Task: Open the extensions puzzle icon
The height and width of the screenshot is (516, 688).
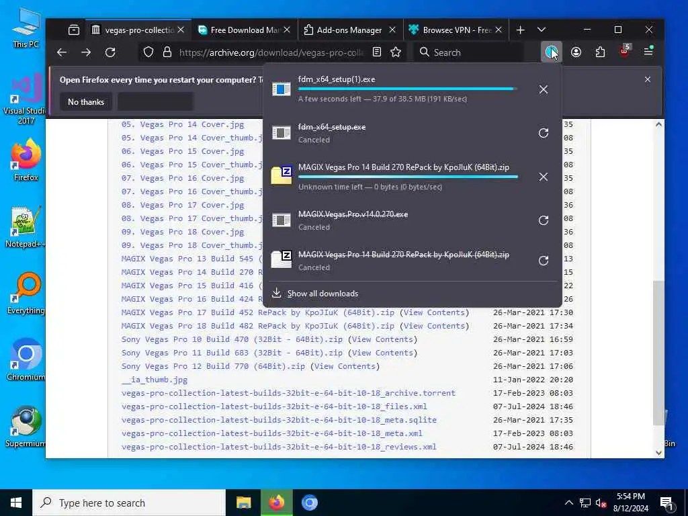Action: (x=600, y=52)
